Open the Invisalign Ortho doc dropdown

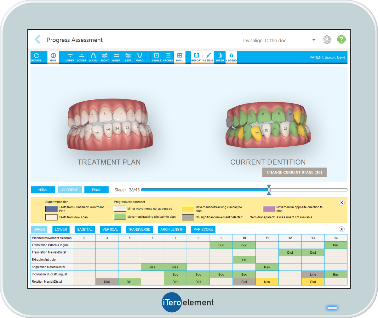point(314,40)
